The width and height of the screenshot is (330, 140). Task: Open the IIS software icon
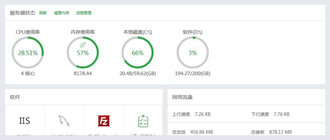click(25, 121)
